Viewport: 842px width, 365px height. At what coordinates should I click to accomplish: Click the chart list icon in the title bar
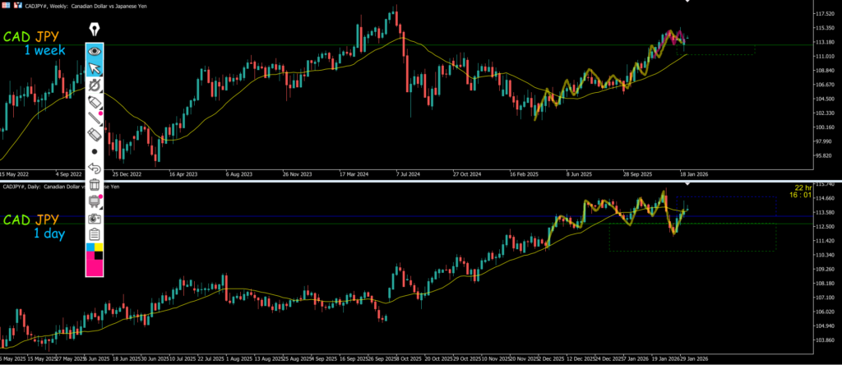point(5,3)
